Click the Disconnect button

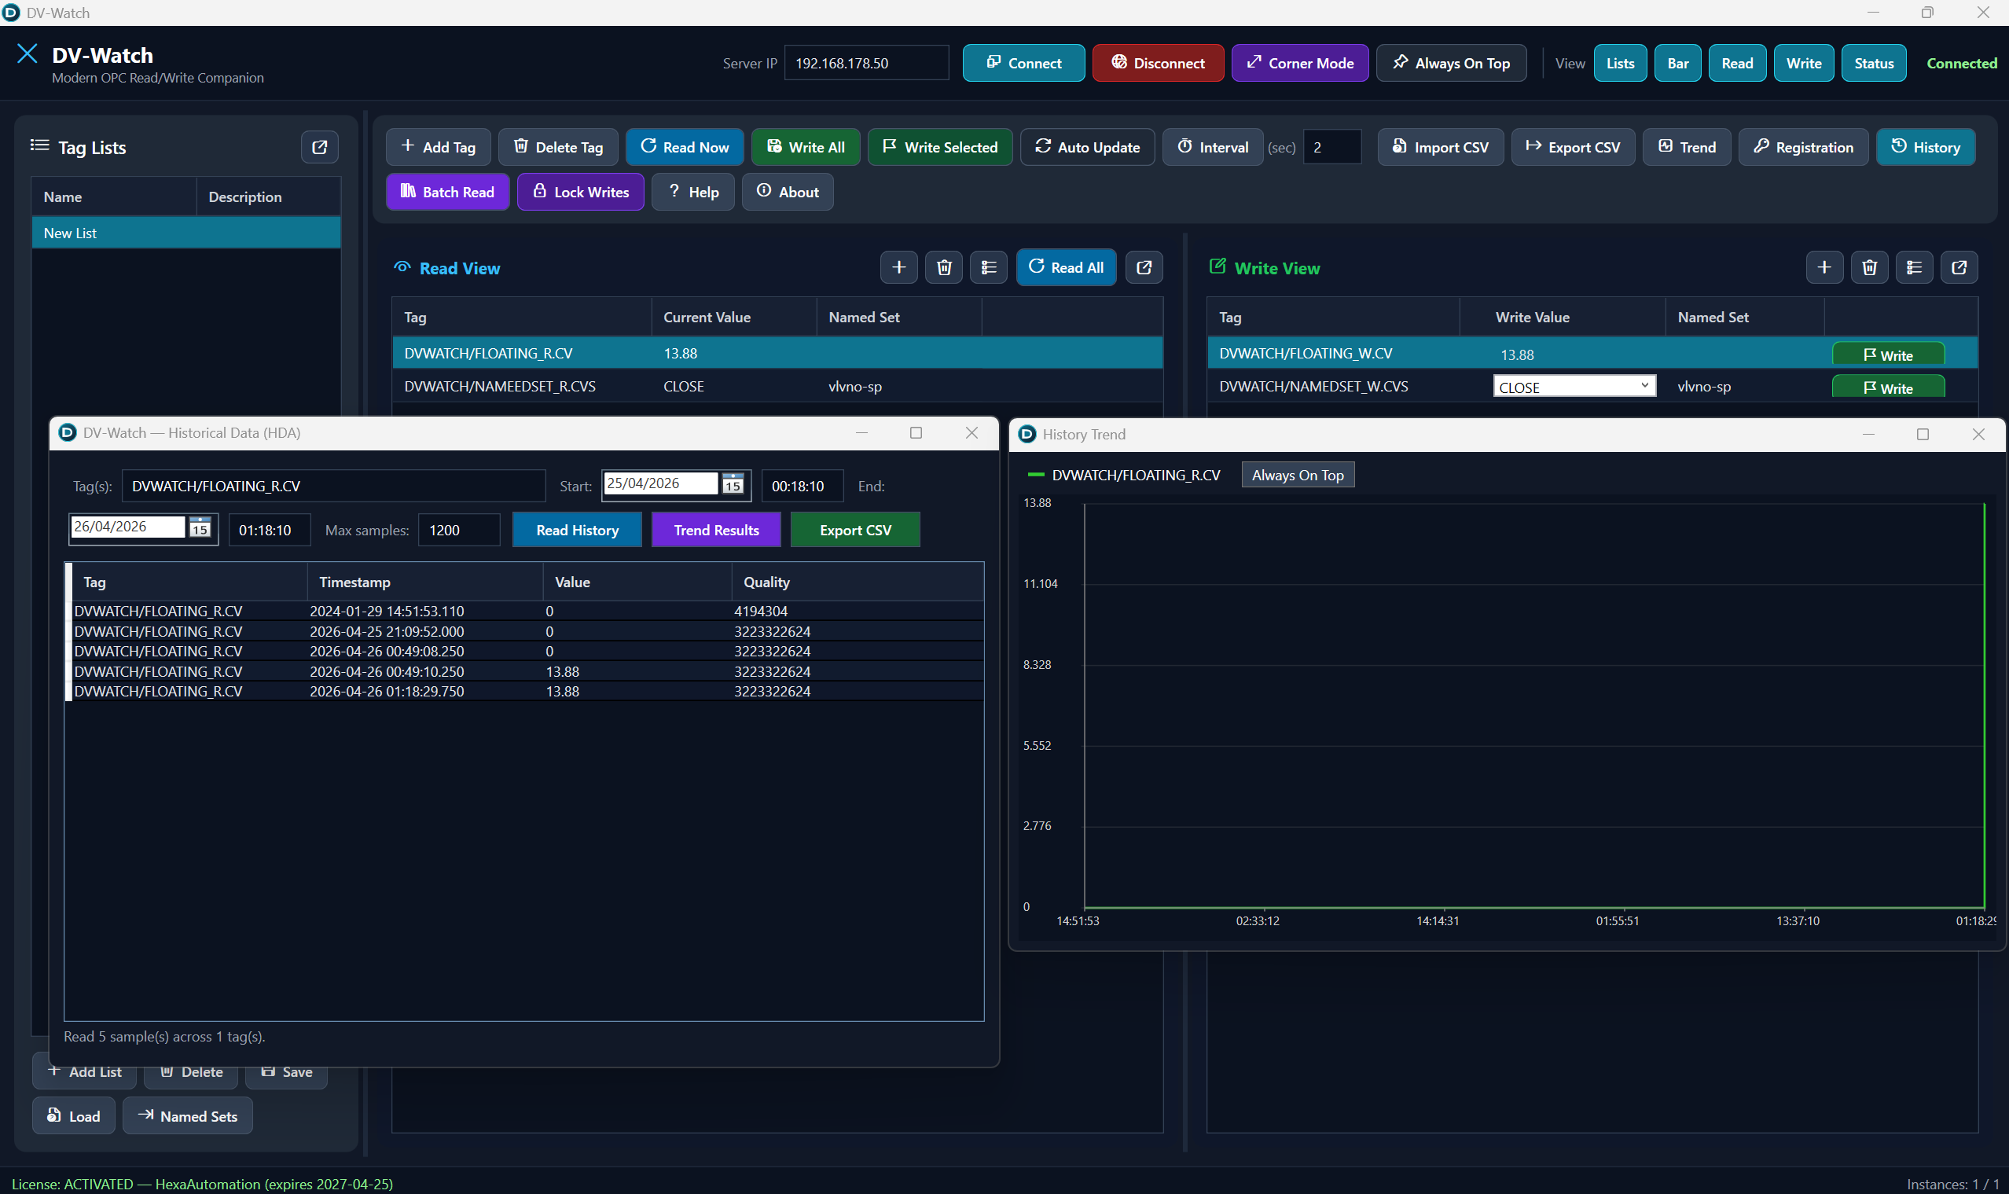1158,63
